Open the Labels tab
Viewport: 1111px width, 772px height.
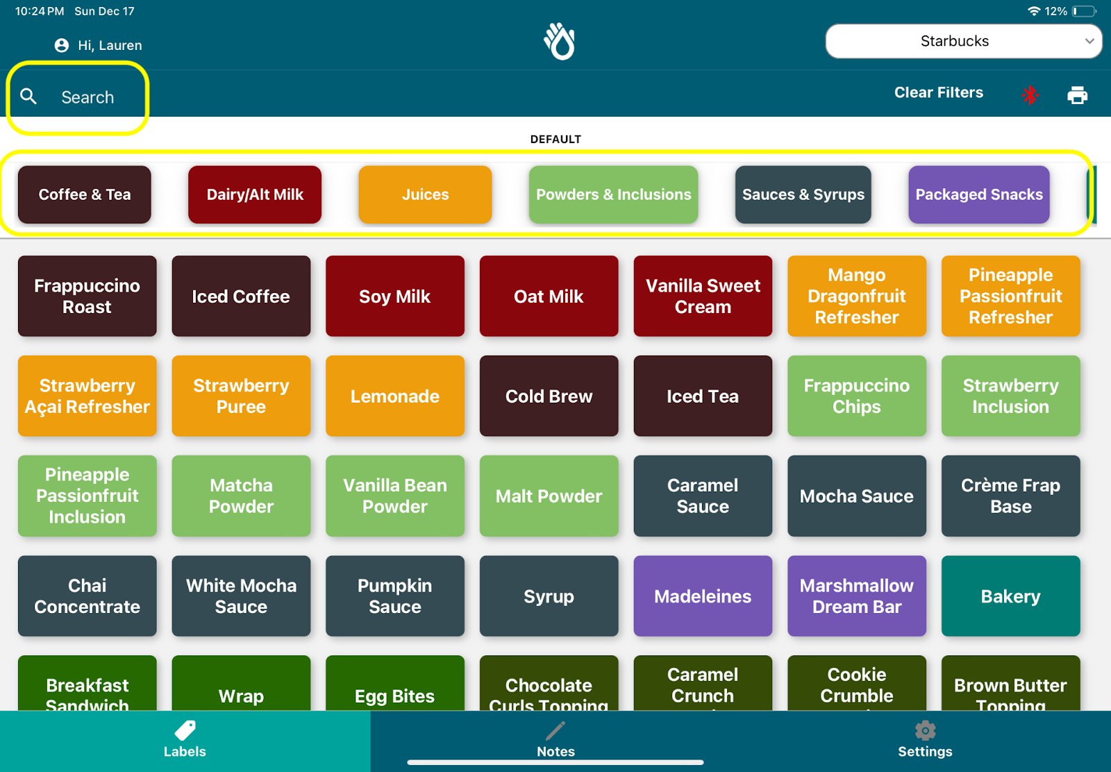185,740
